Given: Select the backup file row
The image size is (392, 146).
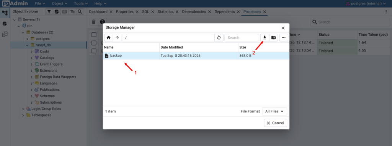Looking at the screenshot, I should (x=196, y=56).
